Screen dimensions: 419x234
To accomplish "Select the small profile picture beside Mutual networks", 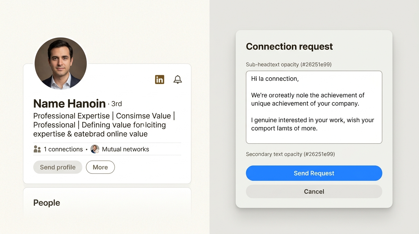I will click(x=94, y=149).
